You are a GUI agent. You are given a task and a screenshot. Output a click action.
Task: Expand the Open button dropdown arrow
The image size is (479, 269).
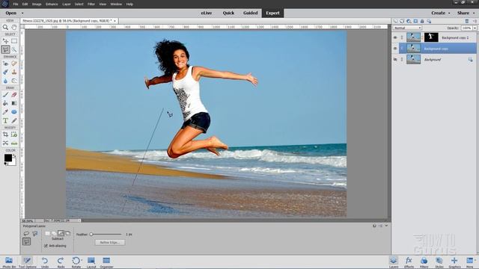22,13
